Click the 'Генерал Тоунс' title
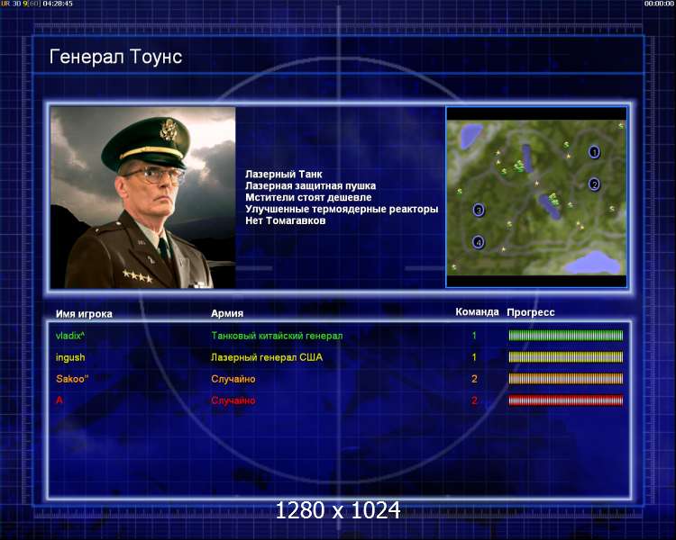Screen dimensions: 676x540 pyautogui.click(x=115, y=57)
